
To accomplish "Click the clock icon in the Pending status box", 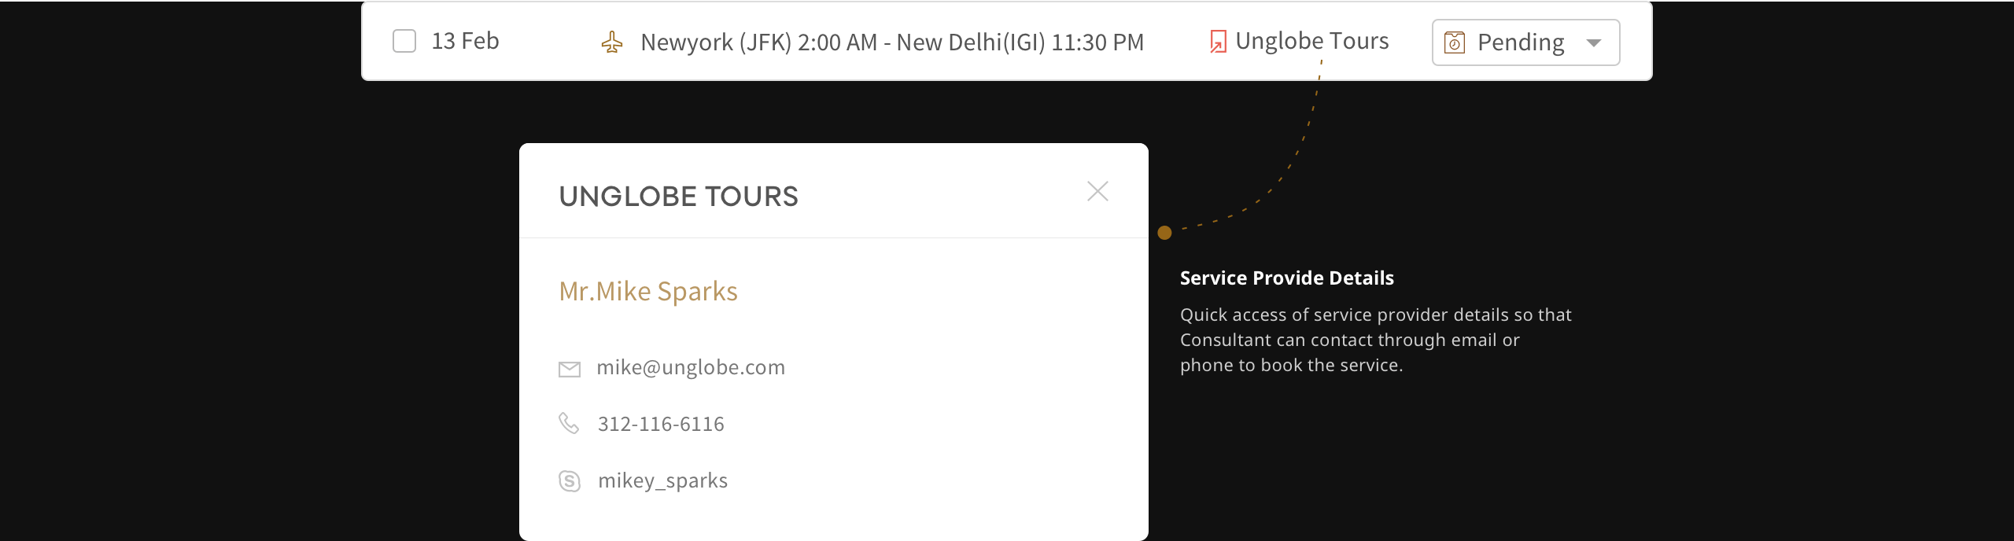I will pos(1455,42).
